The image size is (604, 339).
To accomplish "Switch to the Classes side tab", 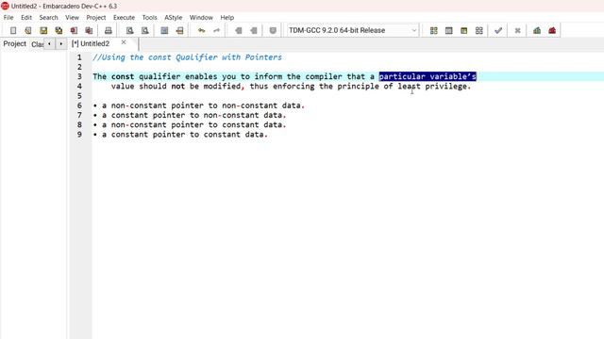I will tap(37, 44).
